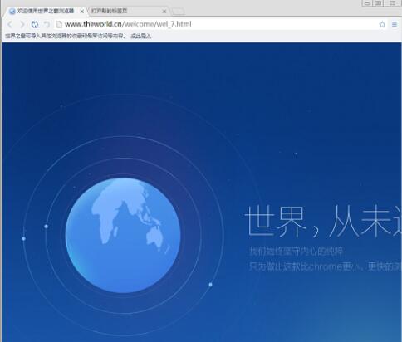This screenshot has width=402, height=342.
Task: Click the globe favicon on first tab
Action: [12, 11]
